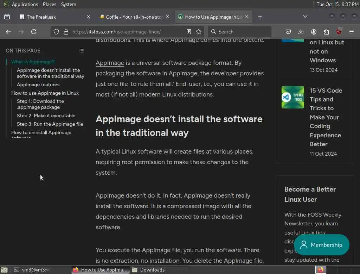Image resolution: width=360 pixels, height=274 pixels.
Task: Open the Firefox account icon
Action: (x=314, y=32)
